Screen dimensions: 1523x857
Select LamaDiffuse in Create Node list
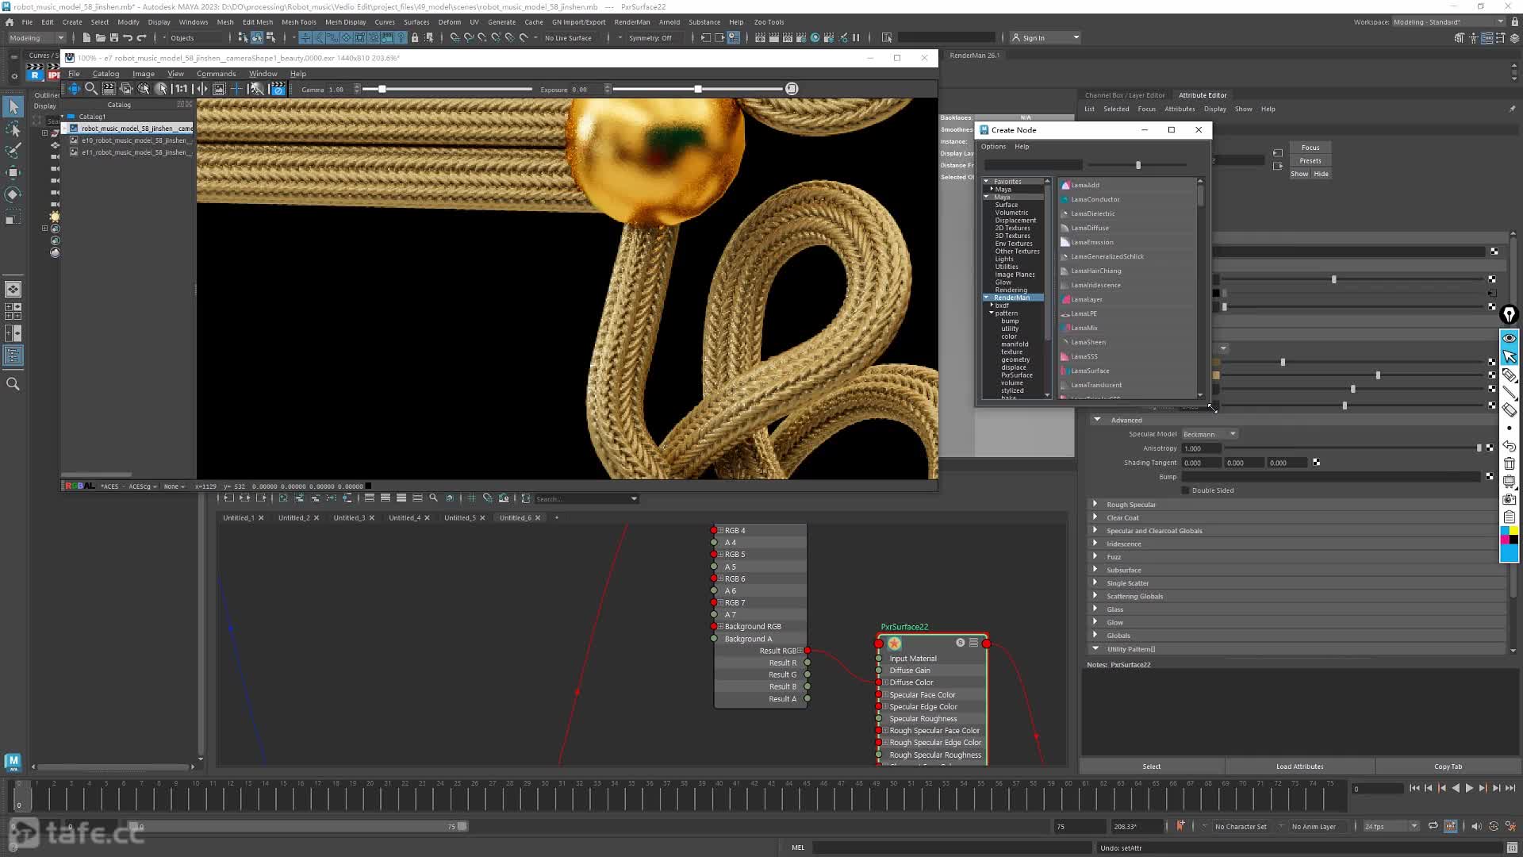click(x=1090, y=228)
